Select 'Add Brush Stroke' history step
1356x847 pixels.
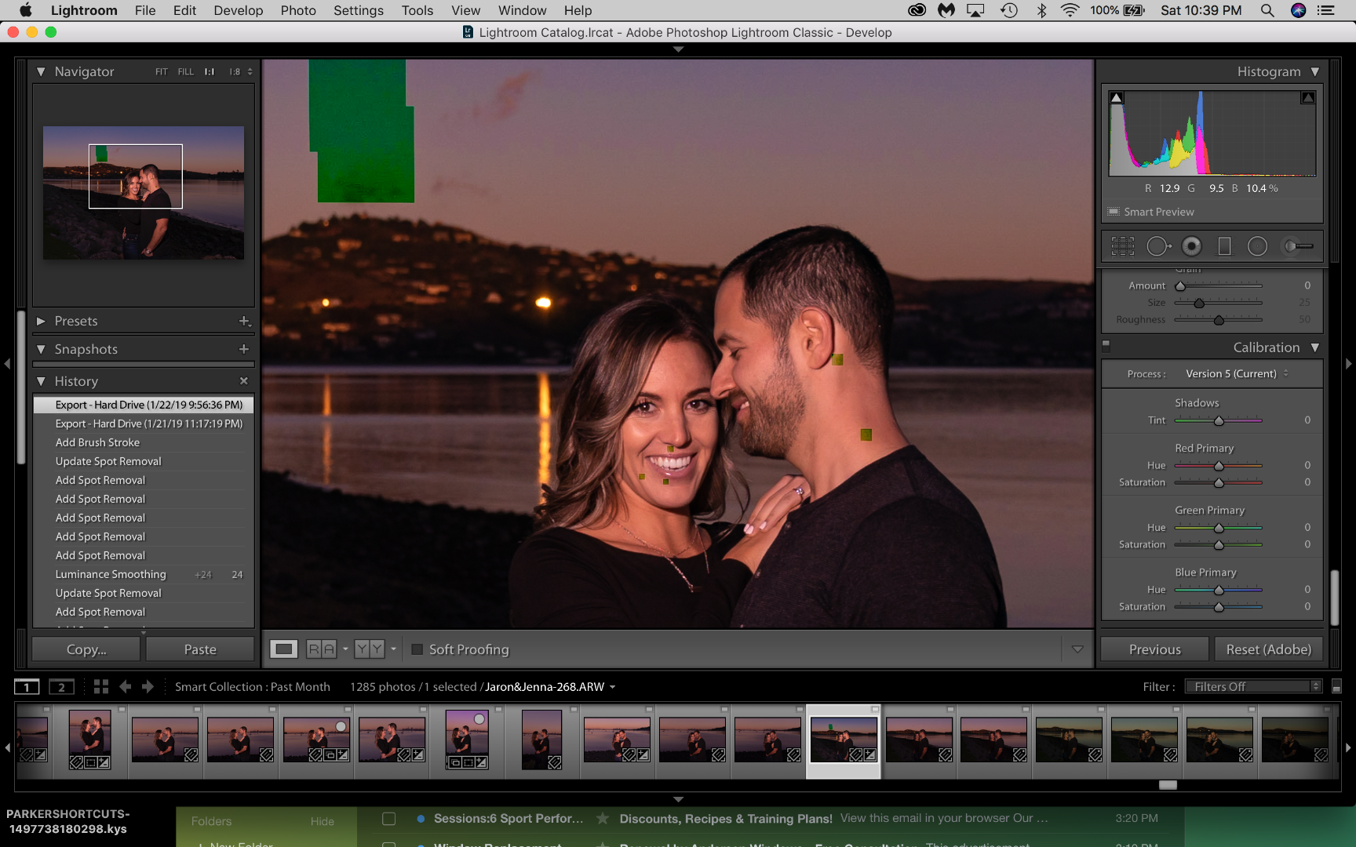pyautogui.click(x=144, y=443)
